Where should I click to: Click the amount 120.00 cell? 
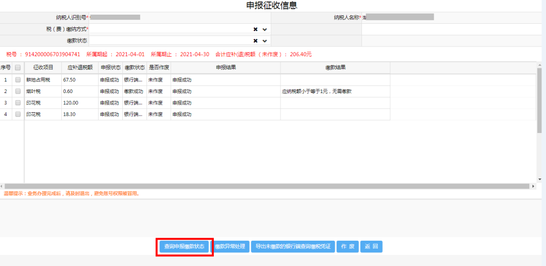(80, 103)
